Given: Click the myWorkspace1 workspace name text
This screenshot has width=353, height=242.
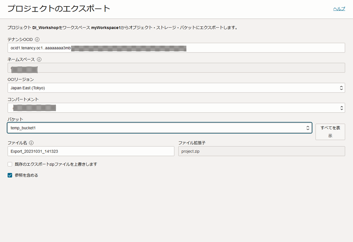Looking at the screenshot, I should [106, 28].
